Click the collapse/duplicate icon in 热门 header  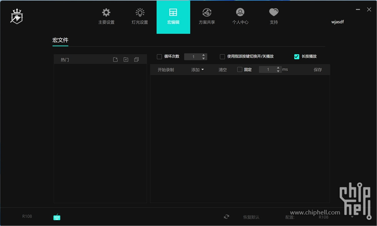point(136,59)
